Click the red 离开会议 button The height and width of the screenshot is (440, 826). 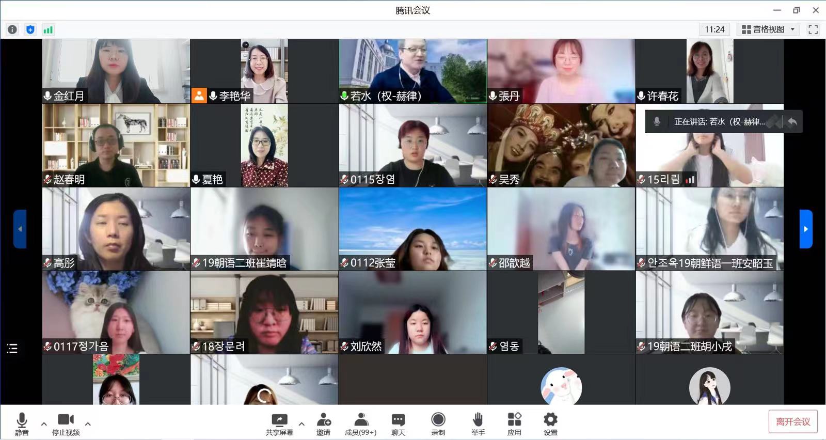(x=792, y=422)
